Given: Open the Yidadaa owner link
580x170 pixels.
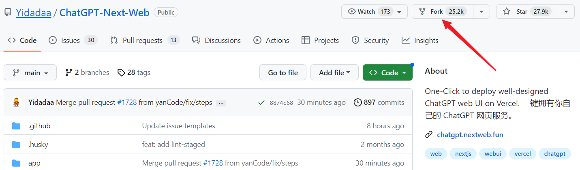Looking at the screenshot, I should pos(34,13).
